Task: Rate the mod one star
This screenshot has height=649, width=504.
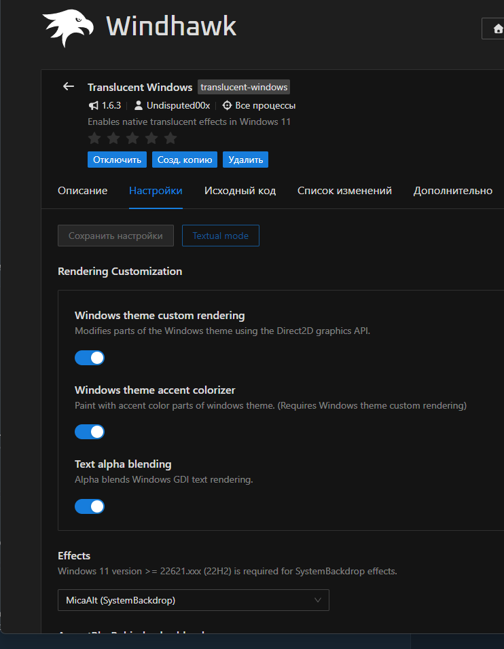Action: (x=94, y=138)
